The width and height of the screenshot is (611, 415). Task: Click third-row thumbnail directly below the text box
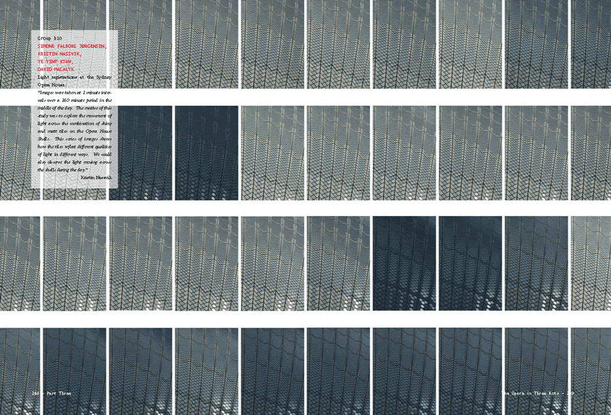[74, 263]
